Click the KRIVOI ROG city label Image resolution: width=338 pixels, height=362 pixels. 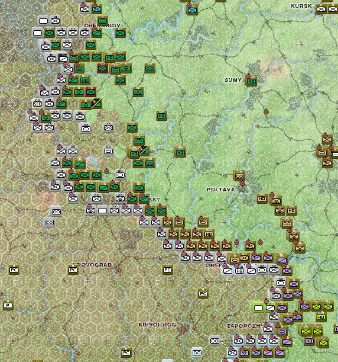point(158,325)
